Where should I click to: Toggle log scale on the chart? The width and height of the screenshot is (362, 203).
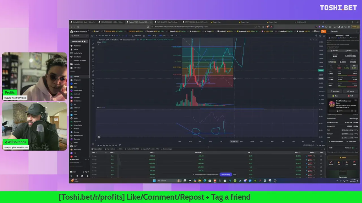click(x=320, y=145)
